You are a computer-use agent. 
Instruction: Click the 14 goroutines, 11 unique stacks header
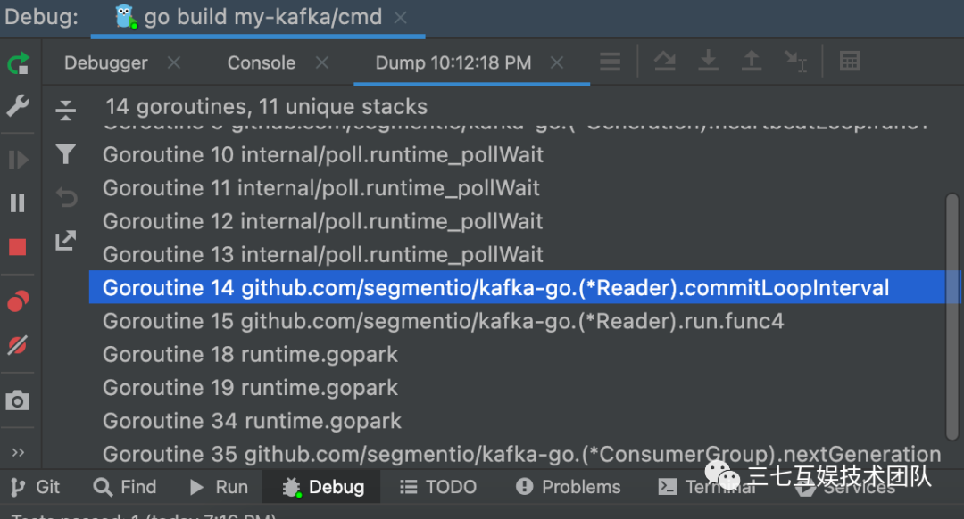click(x=266, y=107)
